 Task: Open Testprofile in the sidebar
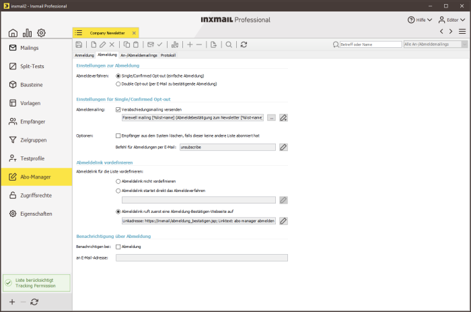coord(36,158)
